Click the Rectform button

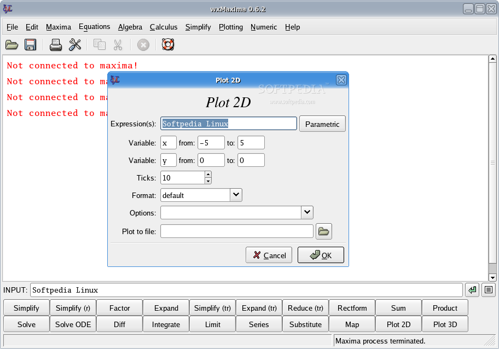352,308
